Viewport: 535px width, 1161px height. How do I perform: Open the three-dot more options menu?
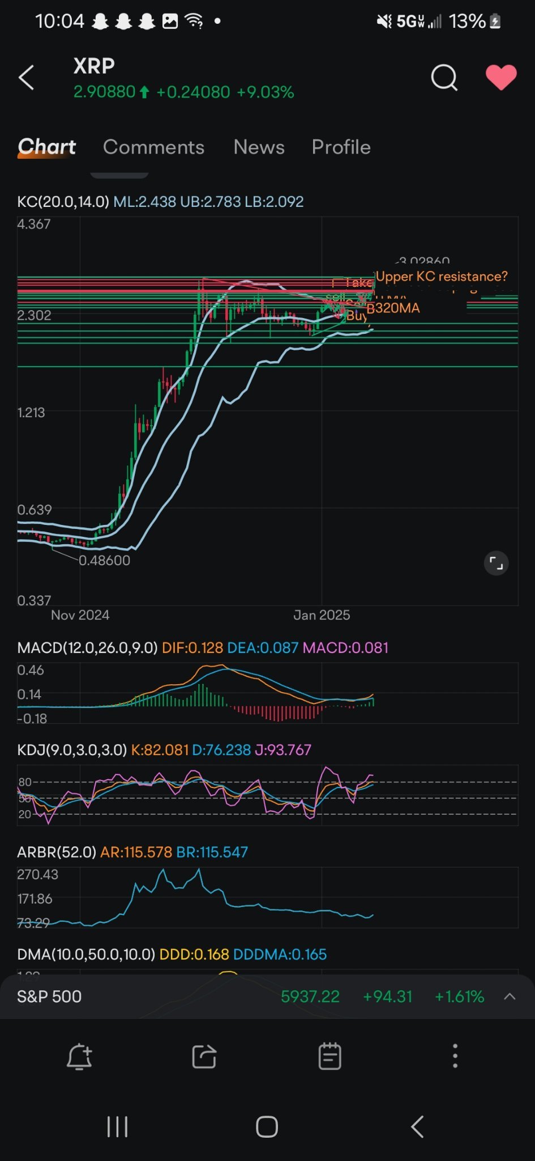point(455,1057)
